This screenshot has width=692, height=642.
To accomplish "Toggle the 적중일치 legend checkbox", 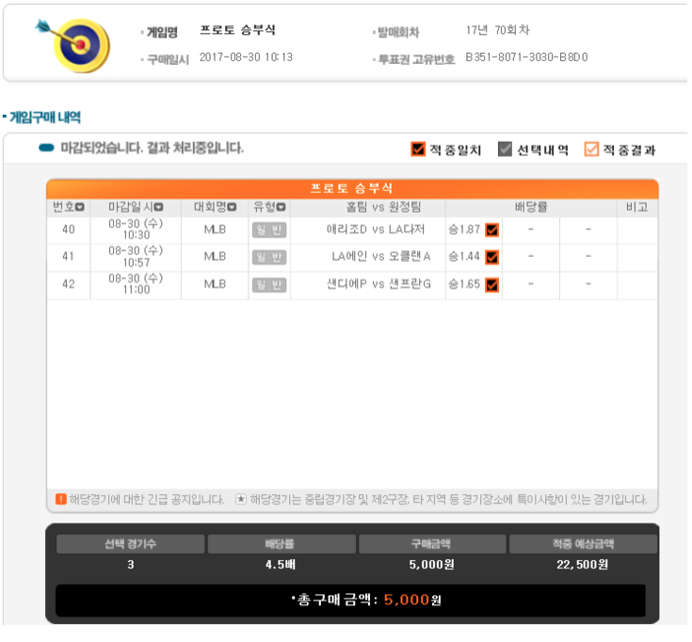I will (417, 149).
